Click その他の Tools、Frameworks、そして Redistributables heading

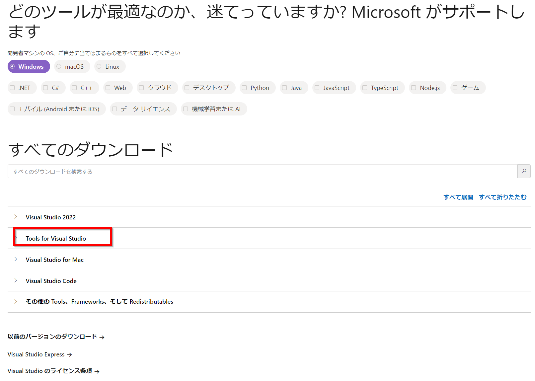pos(100,302)
